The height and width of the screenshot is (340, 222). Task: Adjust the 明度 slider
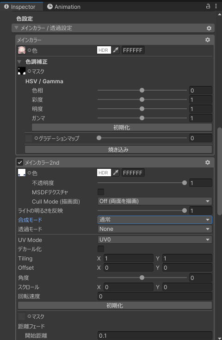(x=142, y=109)
